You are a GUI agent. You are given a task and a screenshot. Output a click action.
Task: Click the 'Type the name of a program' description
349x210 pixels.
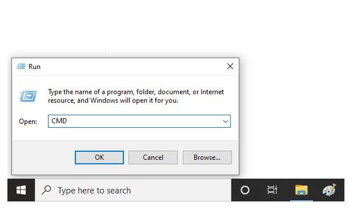coord(136,96)
